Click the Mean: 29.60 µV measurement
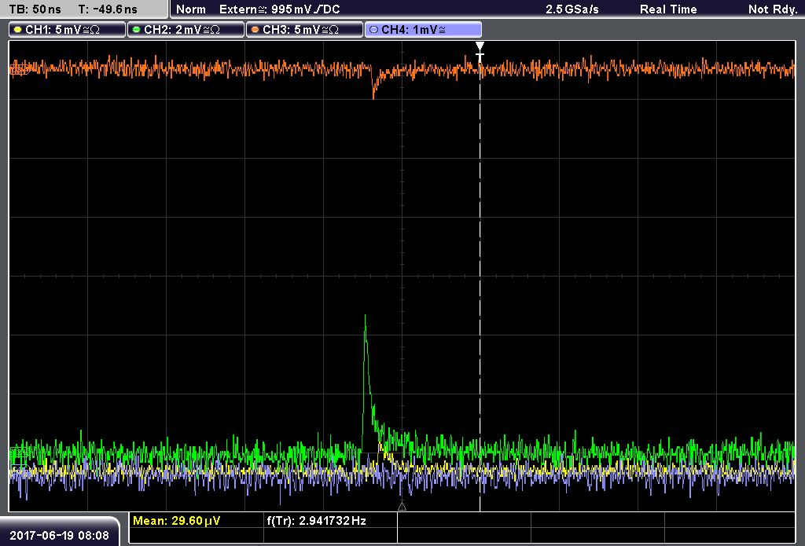Screen dimensions: 805x546 tap(177, 521)
